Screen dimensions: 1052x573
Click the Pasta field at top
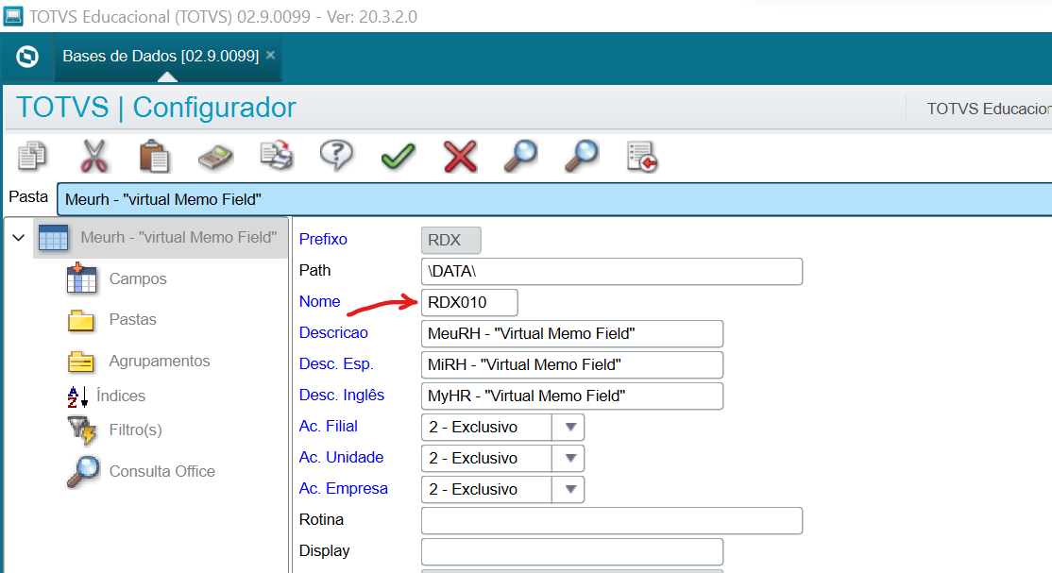click(554, 199)
